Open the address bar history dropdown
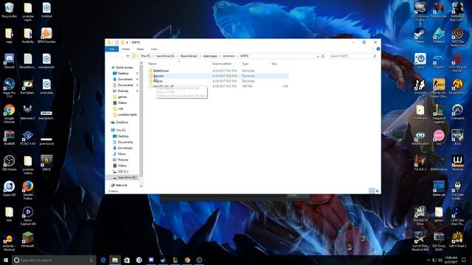The image size is (472, 265). click(318, 56)
